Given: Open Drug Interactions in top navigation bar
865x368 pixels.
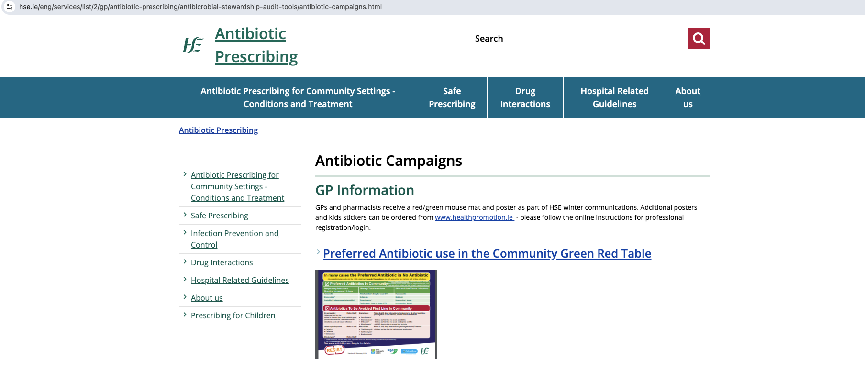Looking at the screenshot, I should (x=525, y=97).
